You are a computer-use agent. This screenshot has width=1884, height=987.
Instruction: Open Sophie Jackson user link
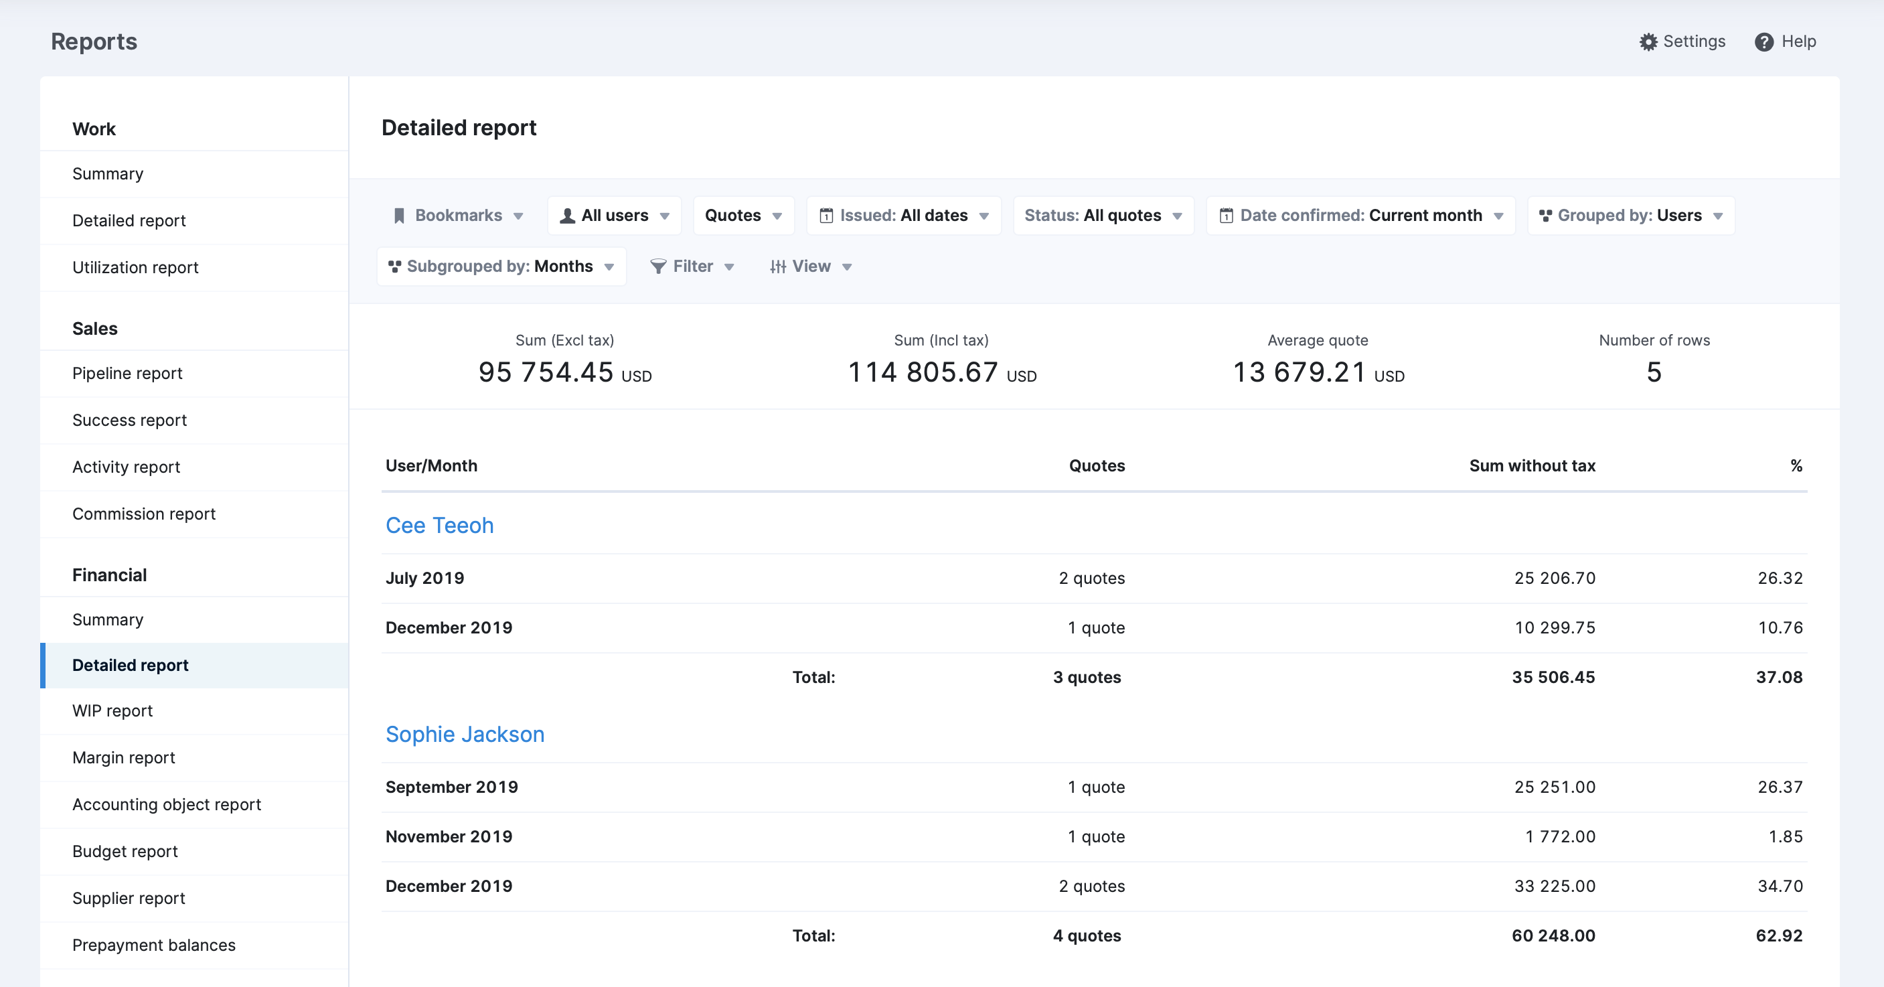pyautogui.click(x=465, y=735)
